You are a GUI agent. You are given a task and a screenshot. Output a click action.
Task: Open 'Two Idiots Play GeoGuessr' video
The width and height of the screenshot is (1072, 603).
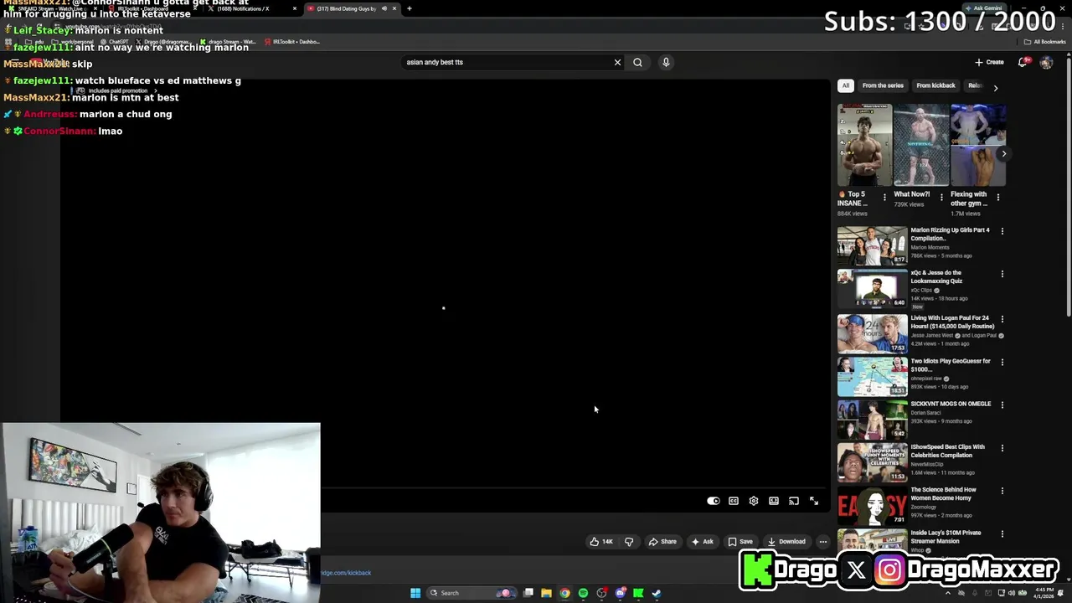pos(950,364)
